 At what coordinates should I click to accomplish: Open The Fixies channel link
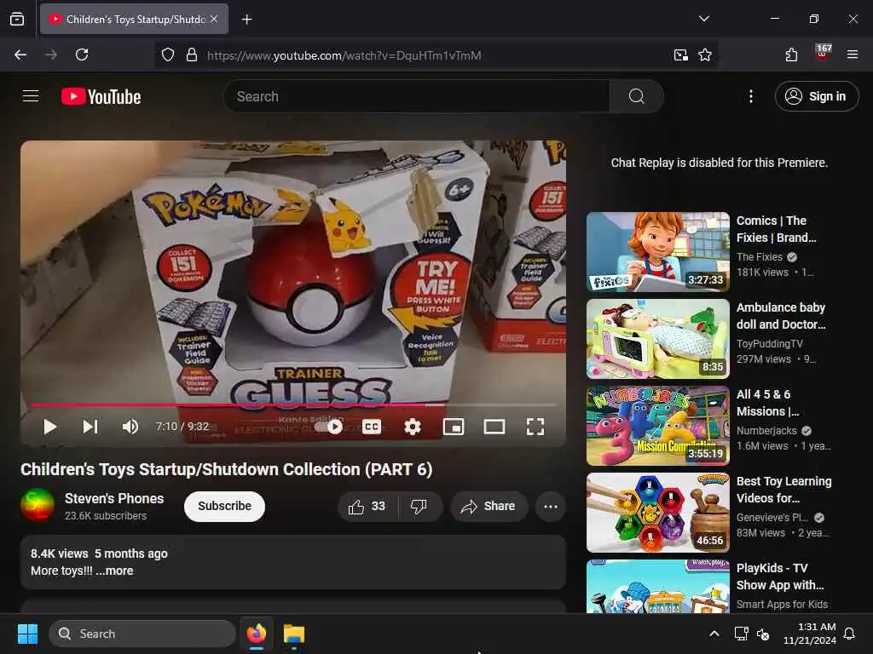click(760, 257)
